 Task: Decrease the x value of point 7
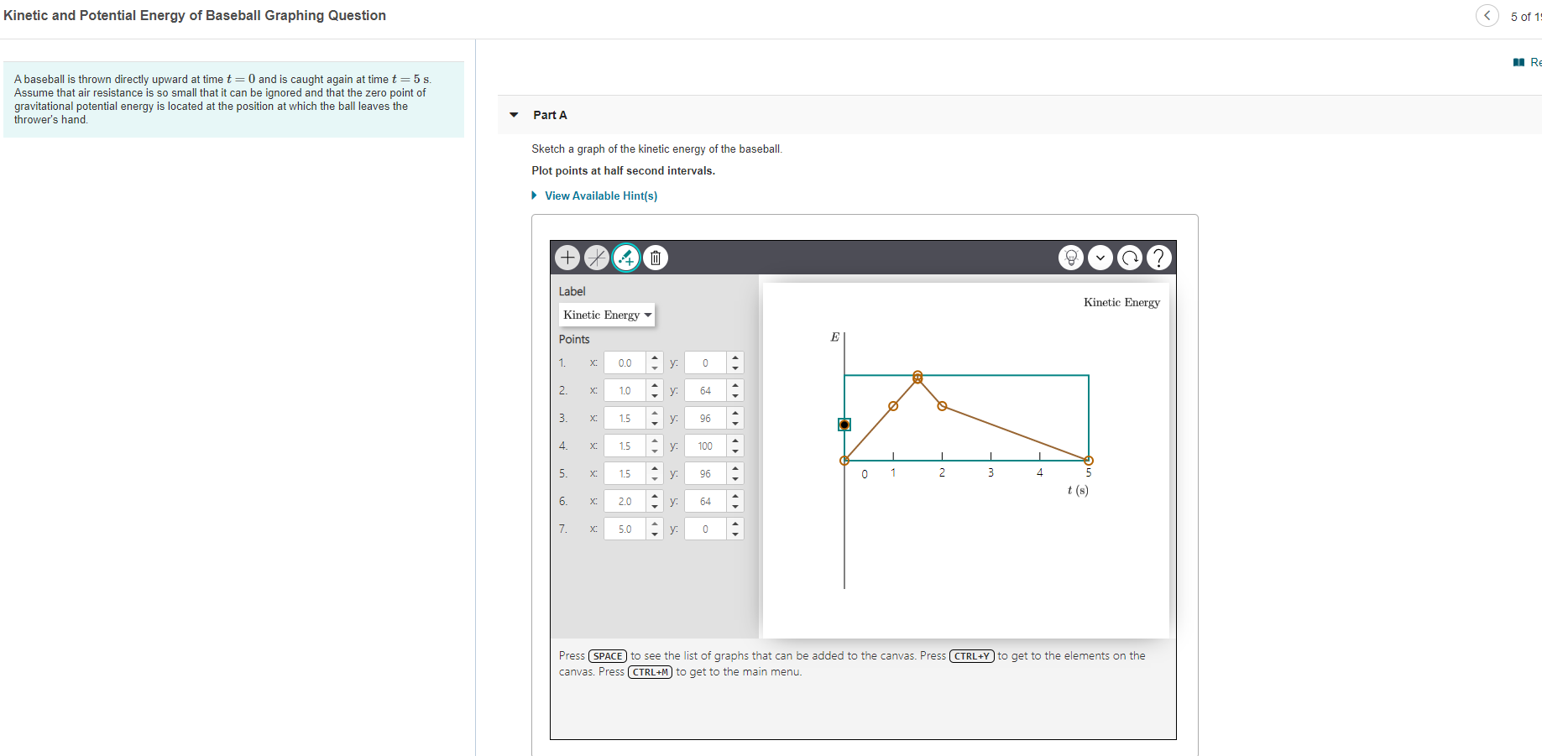coord(655,533)
